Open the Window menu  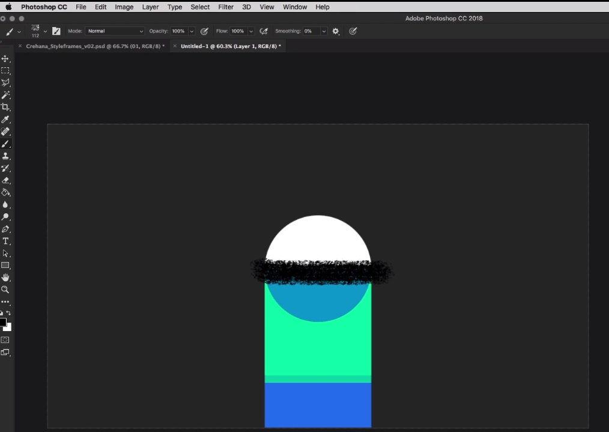(295, 7)
